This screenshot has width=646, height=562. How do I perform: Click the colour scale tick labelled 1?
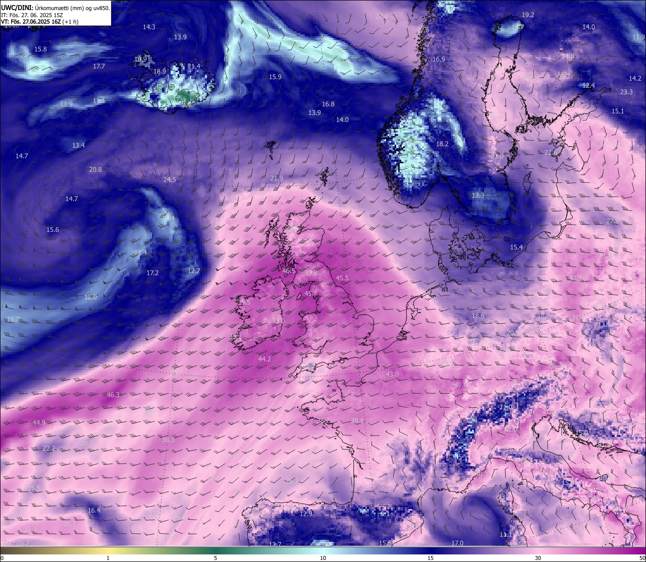[x=108, y=558]
